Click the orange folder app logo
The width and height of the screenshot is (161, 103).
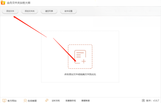point(3,3)
